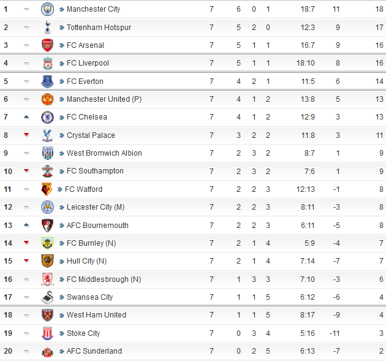The width and height of the screenshot is (386, 361).
Task: Click the Arsenal cannon badge
Action: pyautogui.click(x=47, y=45)
